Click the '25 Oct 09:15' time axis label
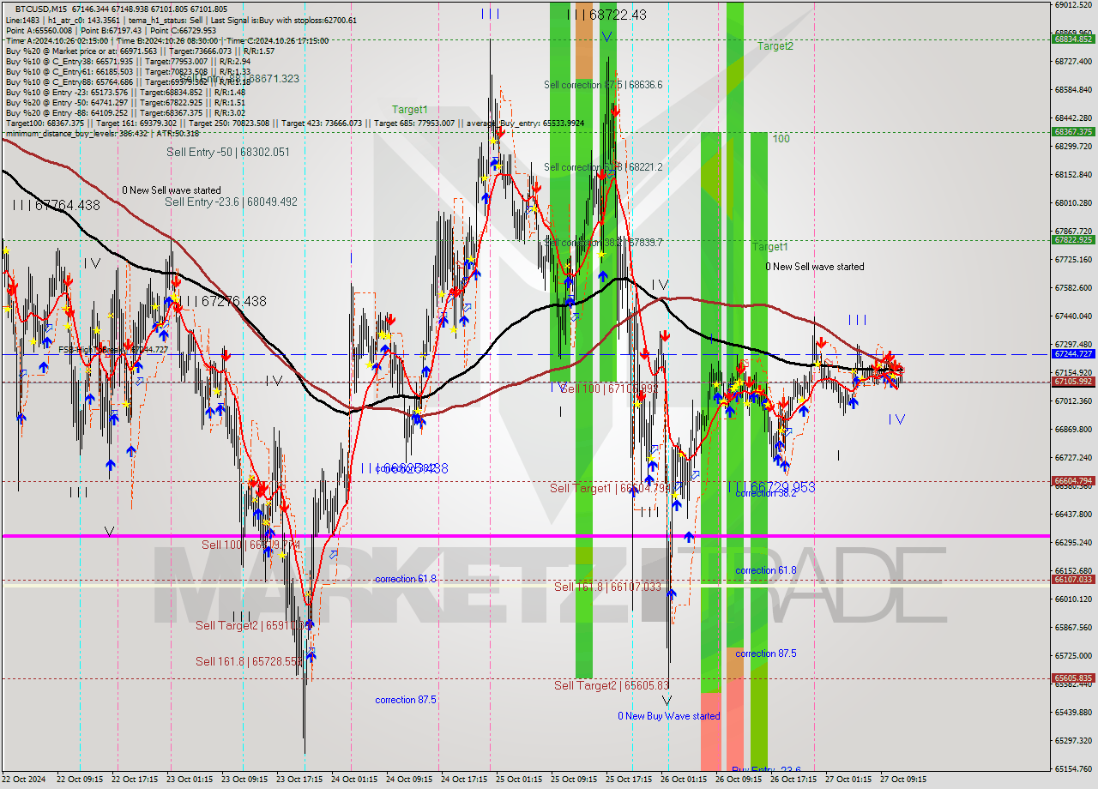 (573, 780)
